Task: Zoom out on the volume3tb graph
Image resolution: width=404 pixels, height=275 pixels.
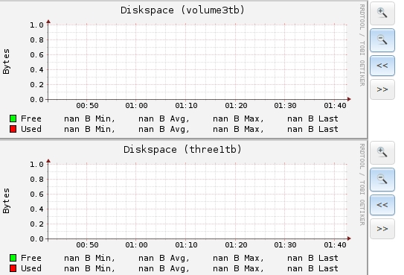Action: point(382,40)
